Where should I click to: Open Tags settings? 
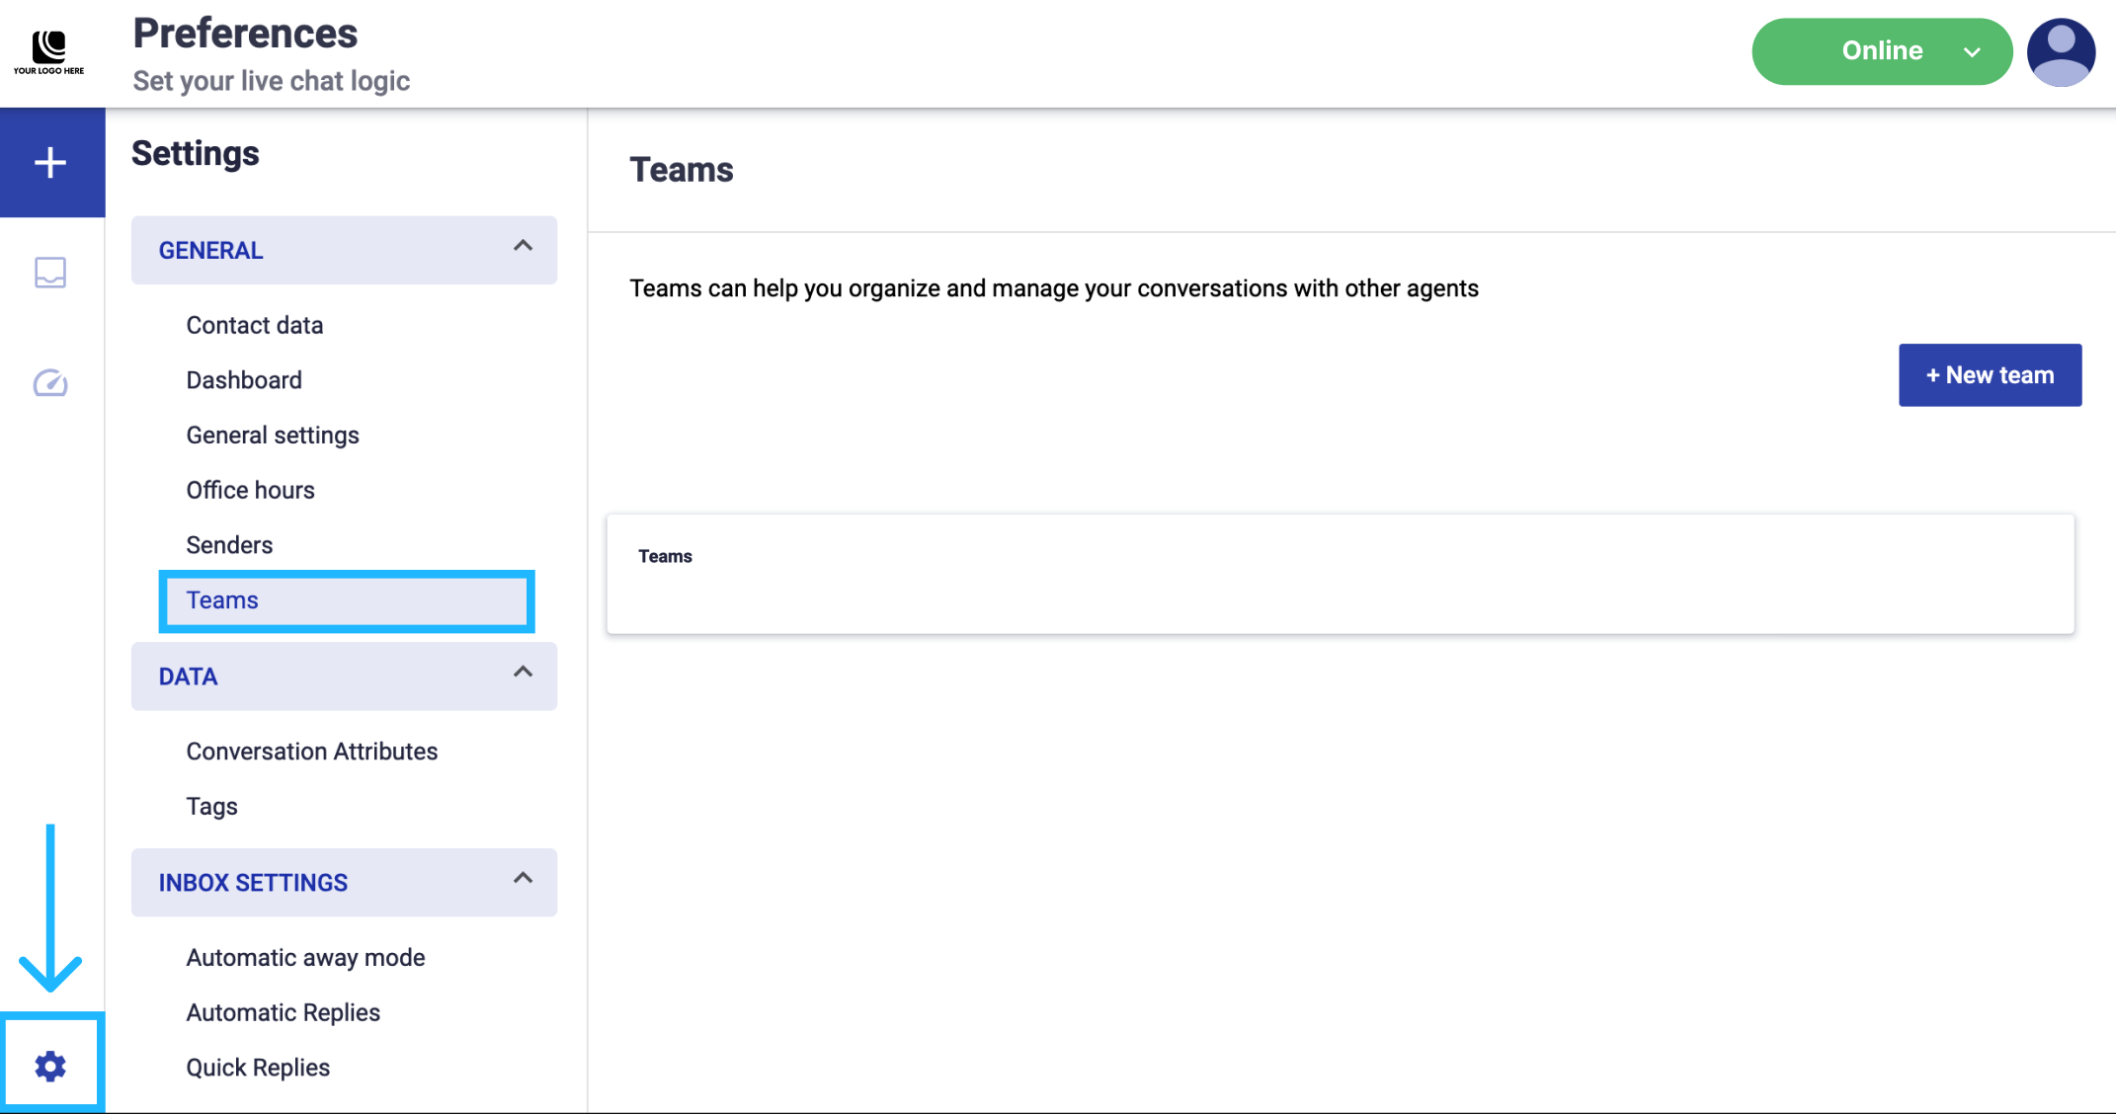211,806
